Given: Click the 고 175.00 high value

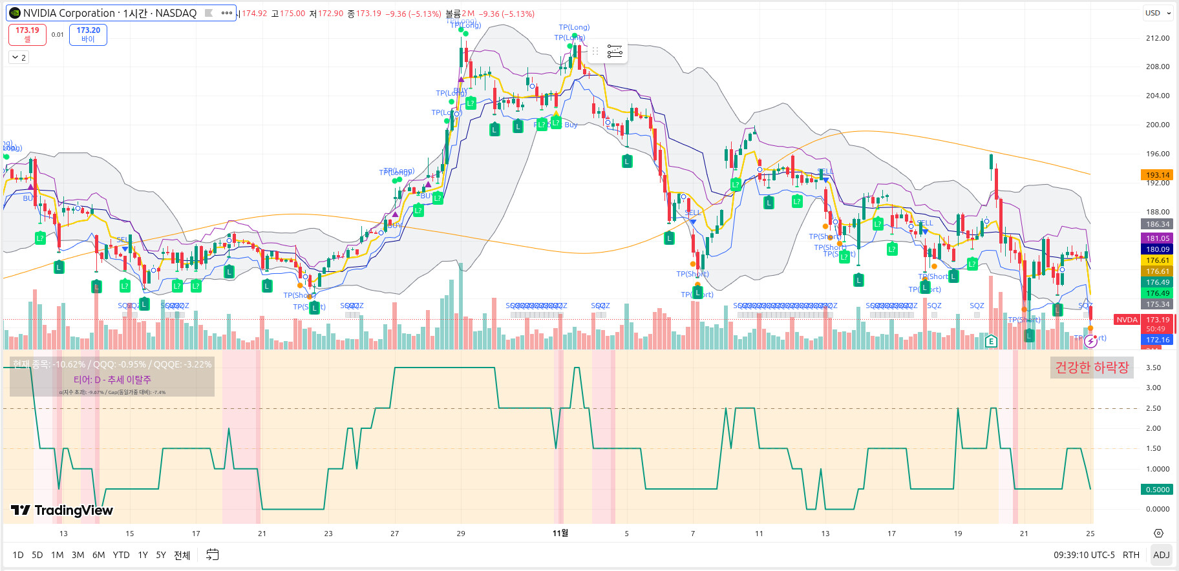Looking at the screenshot, I should tap(288, 14).
